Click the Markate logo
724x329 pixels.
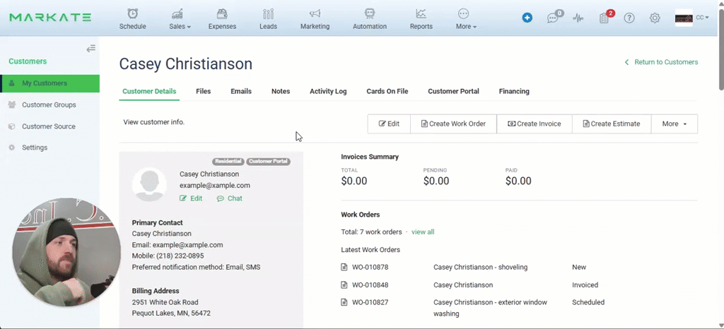(x=50, y=18)
